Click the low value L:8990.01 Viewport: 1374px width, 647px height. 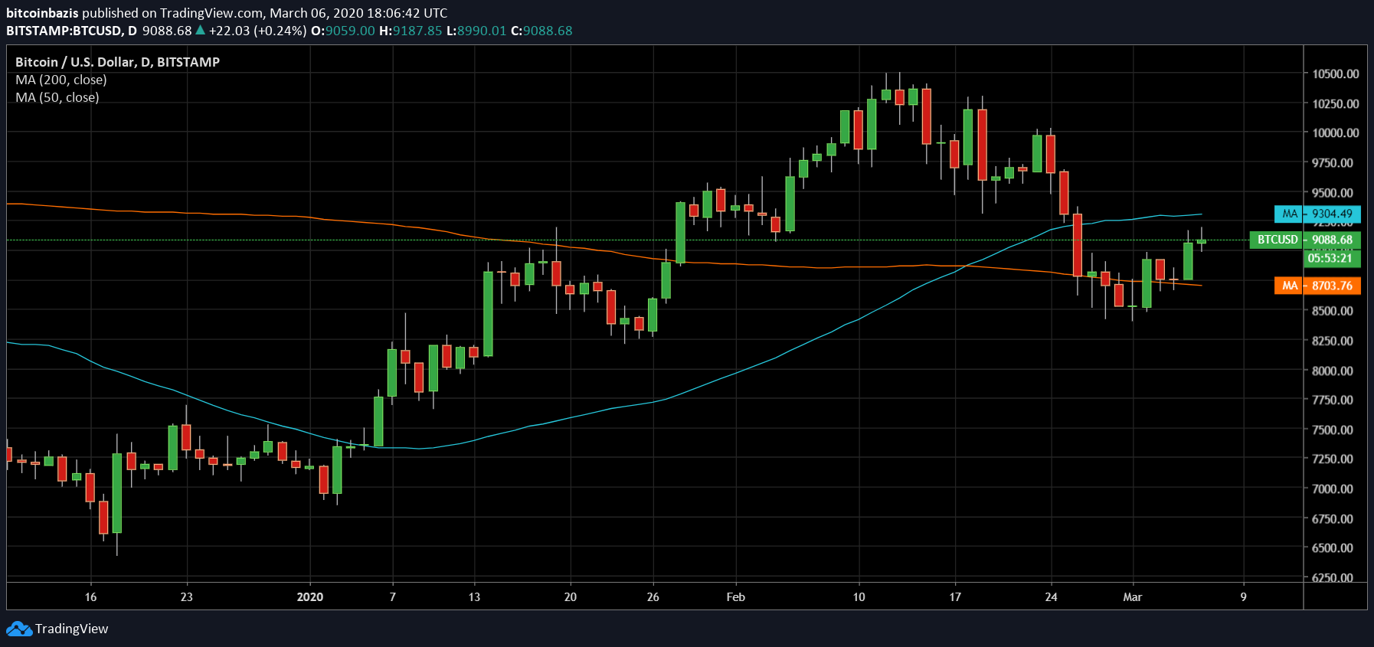(476, 31)
